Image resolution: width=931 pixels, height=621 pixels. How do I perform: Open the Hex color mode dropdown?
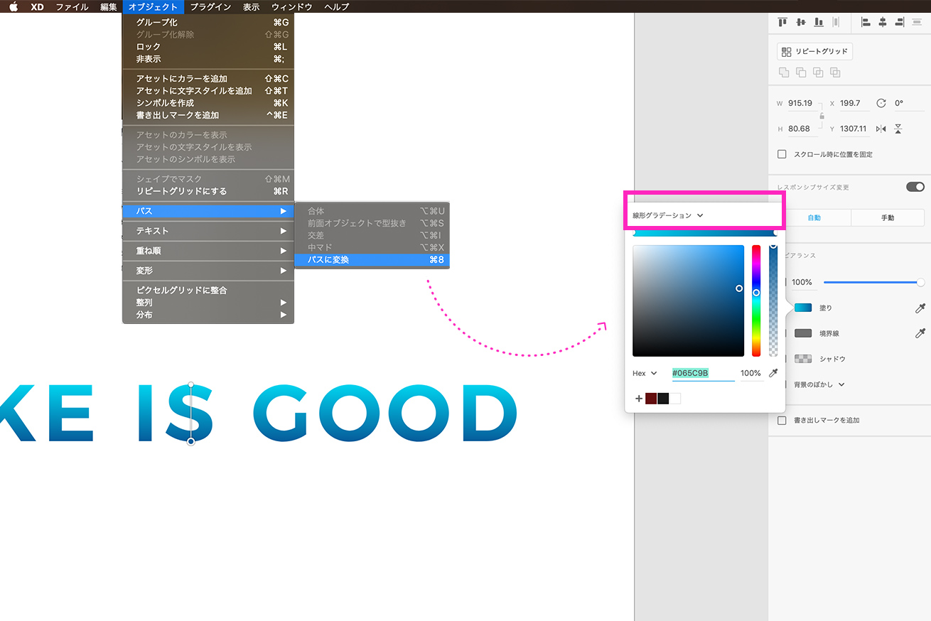(645, 373)
